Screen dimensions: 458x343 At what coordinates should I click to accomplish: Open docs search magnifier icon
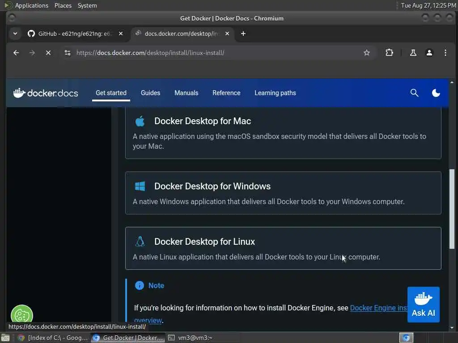[414, 93]
